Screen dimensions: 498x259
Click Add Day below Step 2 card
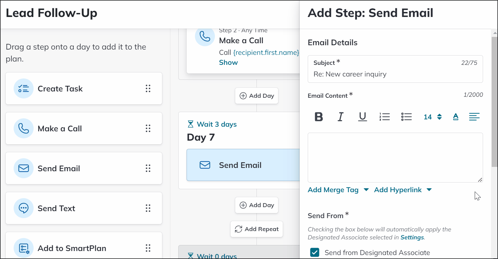tap(256, 96)
